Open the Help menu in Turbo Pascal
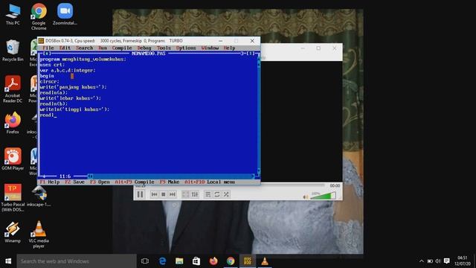Screen dimensions: 476x268 point(229,48)
